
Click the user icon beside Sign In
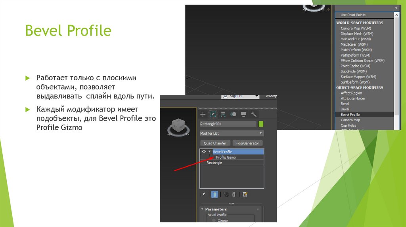tap(226, 96)
